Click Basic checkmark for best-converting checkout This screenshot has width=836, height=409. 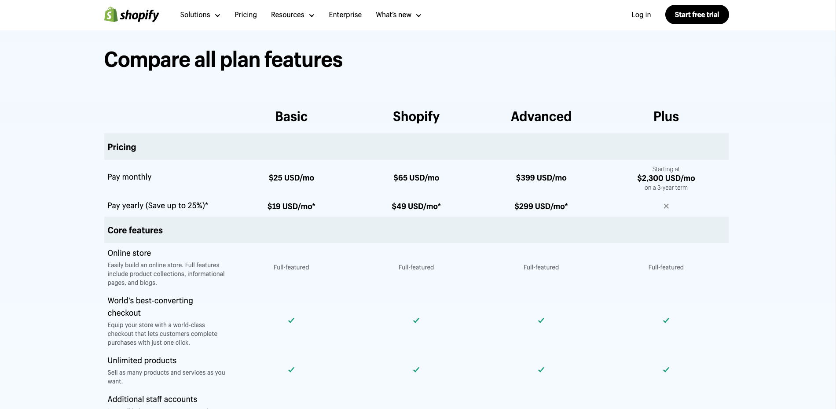[291, 321]
